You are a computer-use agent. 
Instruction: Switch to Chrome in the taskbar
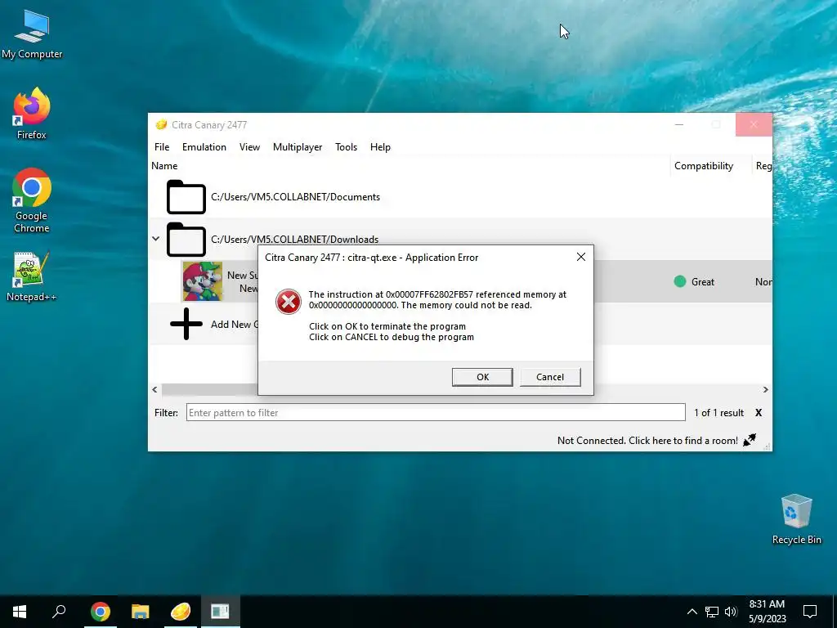tap(100, 612)
